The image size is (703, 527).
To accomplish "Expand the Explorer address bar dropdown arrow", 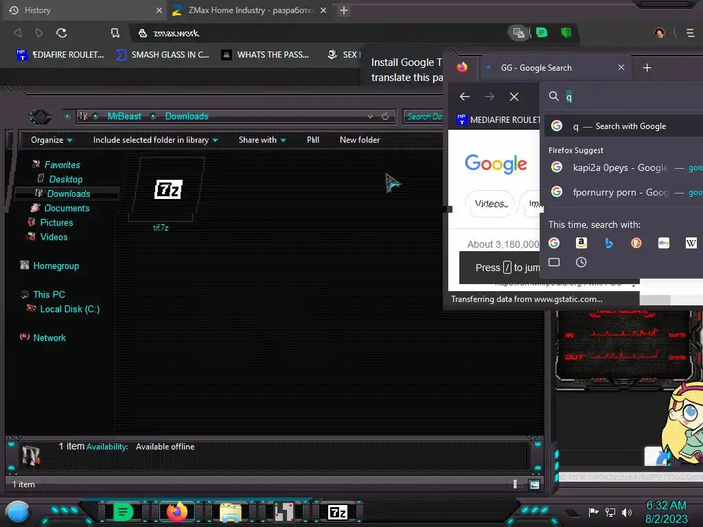I will click(x=370, y=116).
